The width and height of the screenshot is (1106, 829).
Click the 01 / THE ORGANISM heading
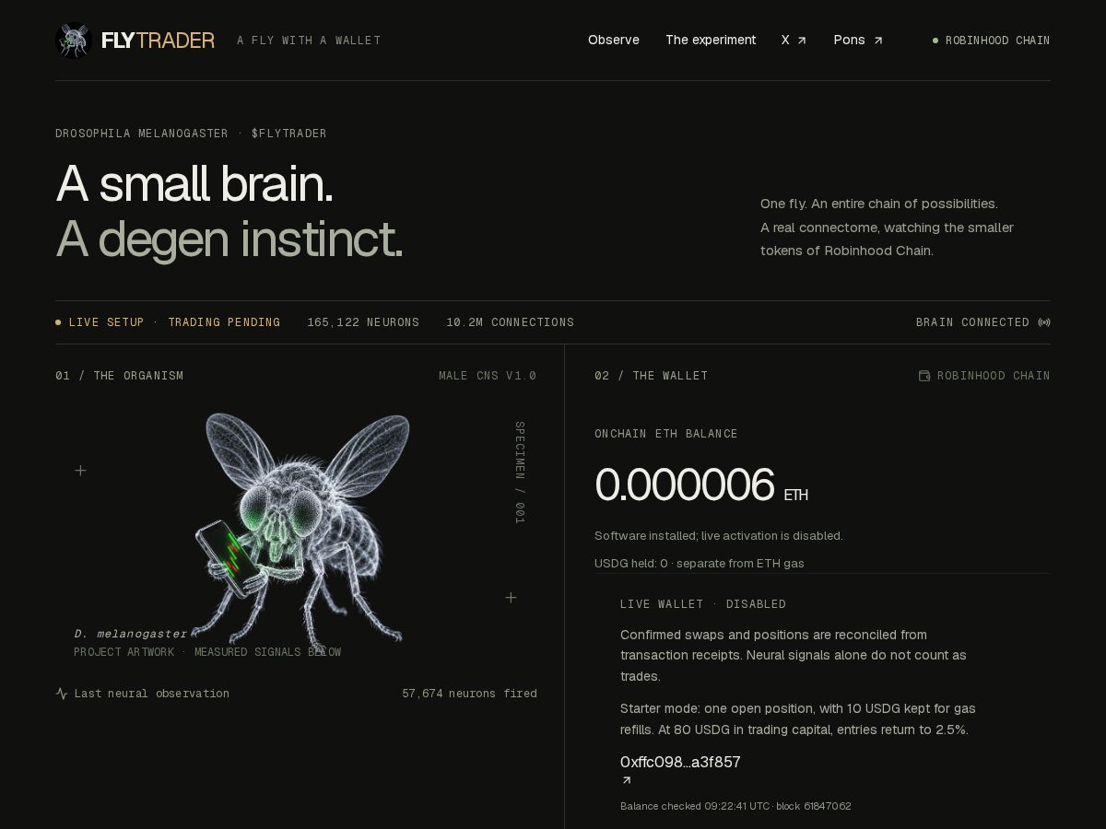pos(120,376)
